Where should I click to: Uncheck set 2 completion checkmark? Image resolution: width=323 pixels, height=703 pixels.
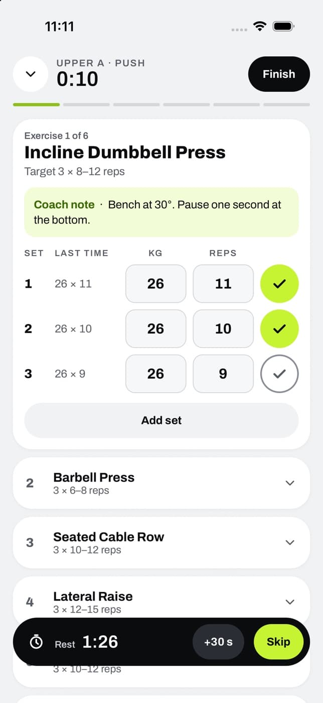click(x=279, y=329)
